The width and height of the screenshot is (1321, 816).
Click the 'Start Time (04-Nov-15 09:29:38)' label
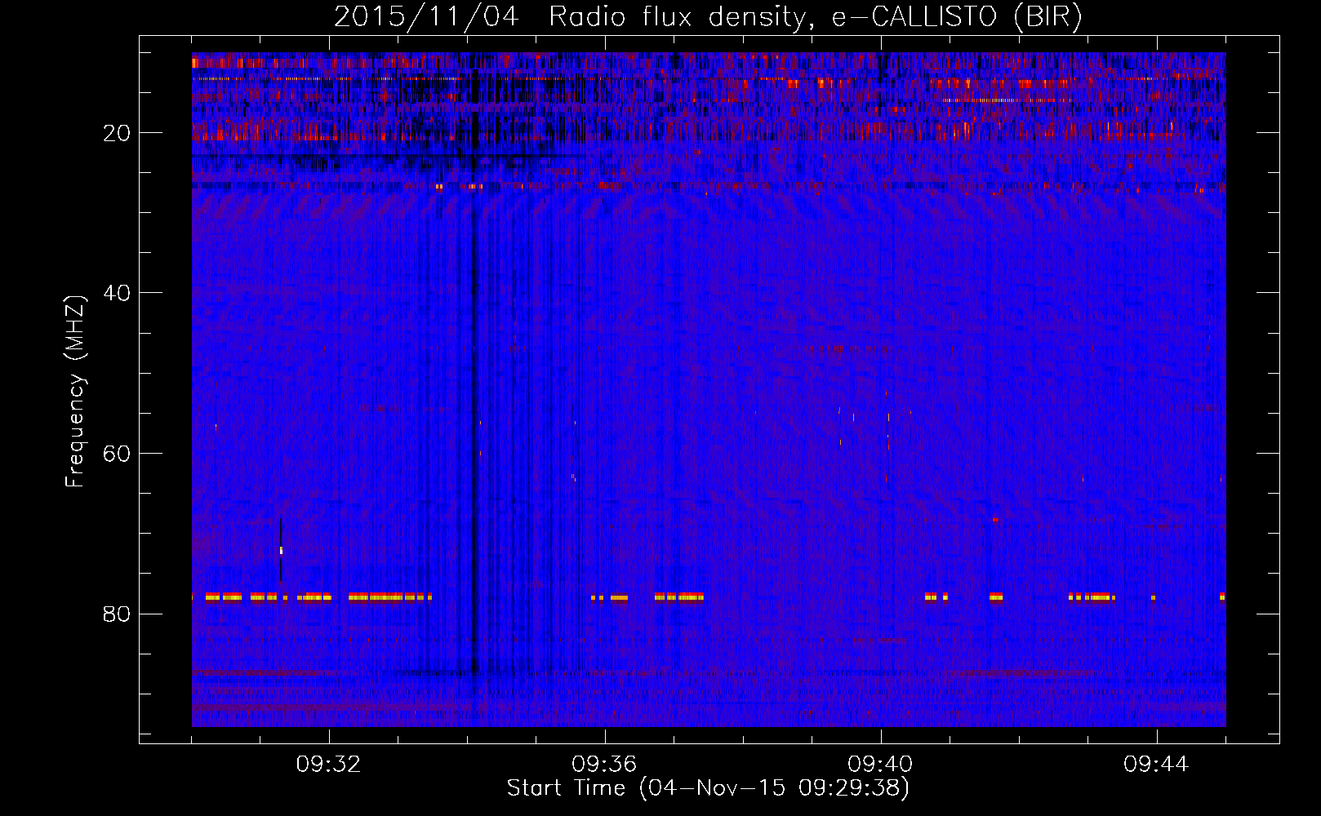tap(708, 788)
